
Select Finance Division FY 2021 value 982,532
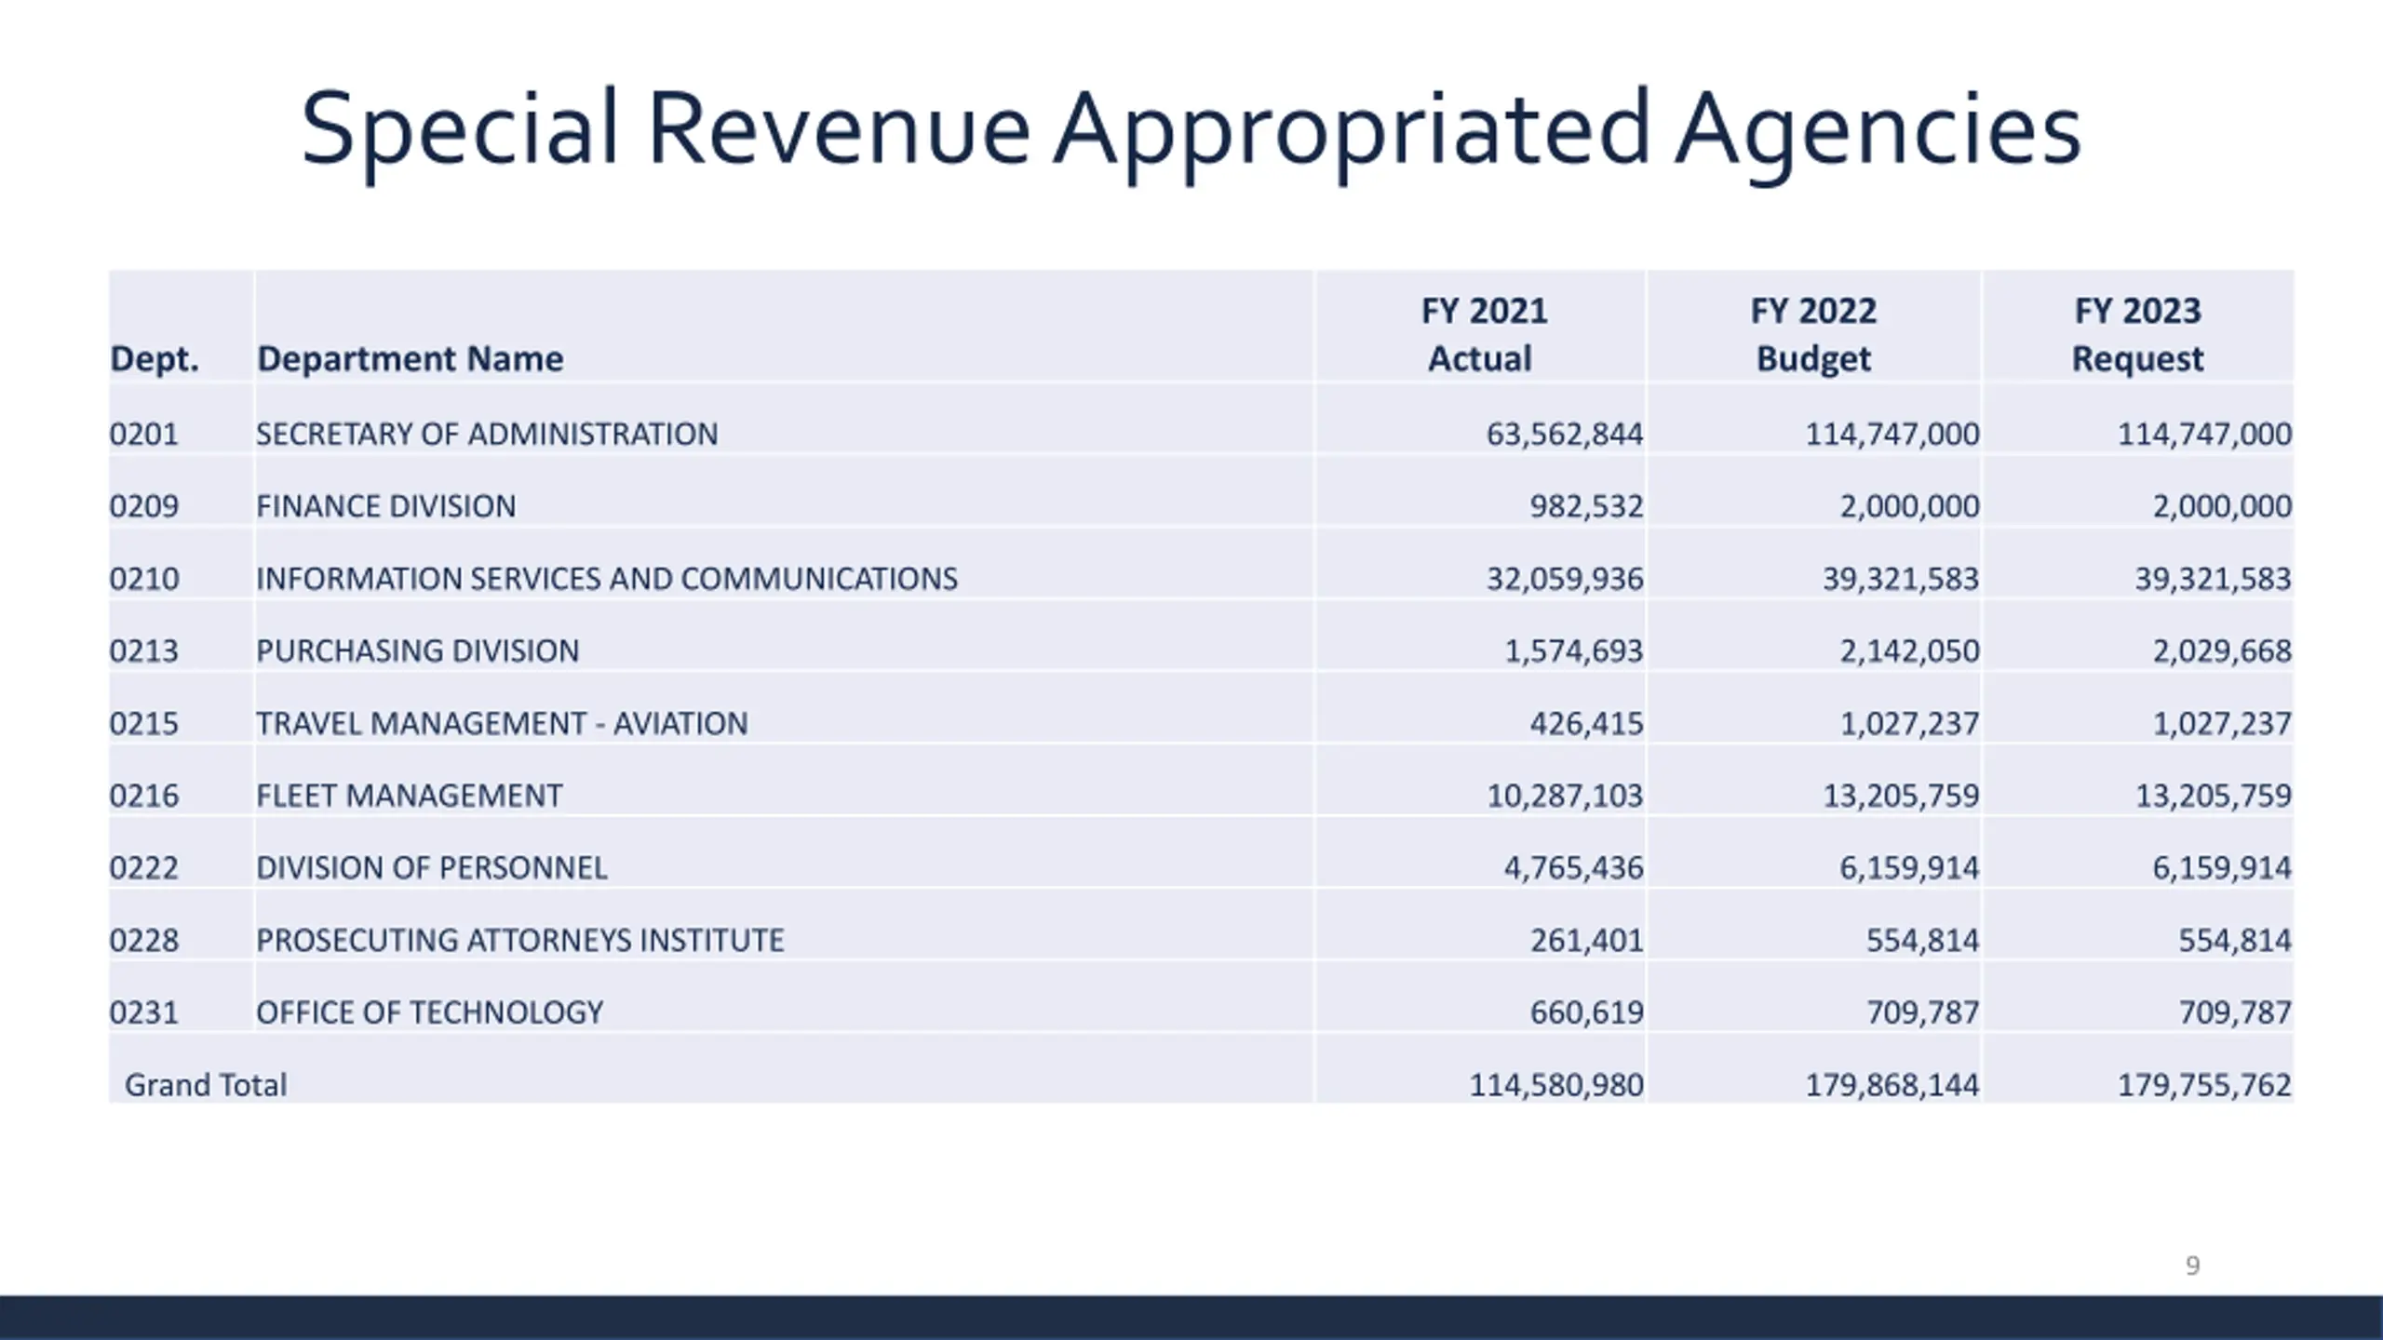(x=1587, y=506)
